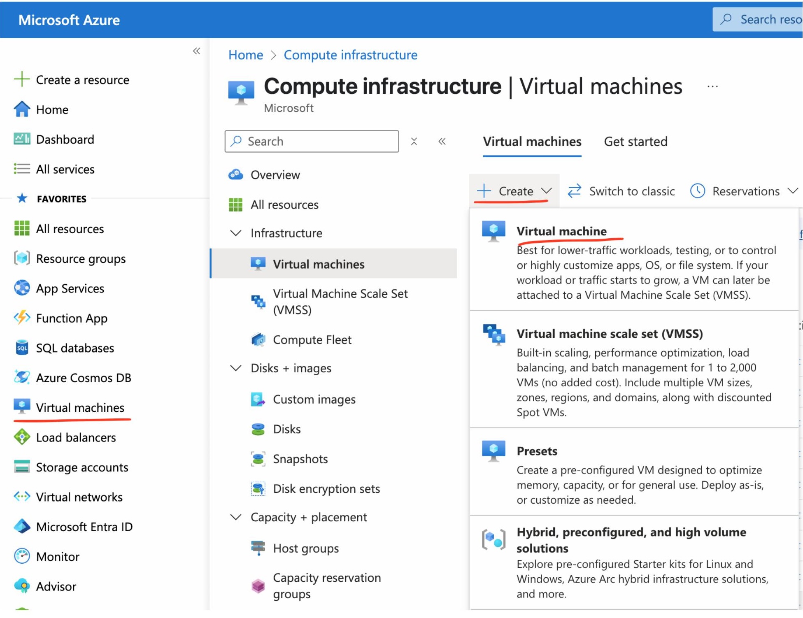Click the Virtual machines monitor icon in Favorites
Screen dimensions: 803x618
[22, 407]
